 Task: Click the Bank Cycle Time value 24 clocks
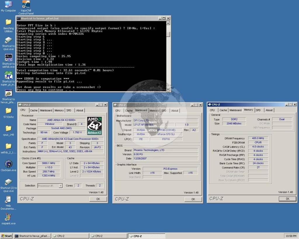tap(258, 163)
